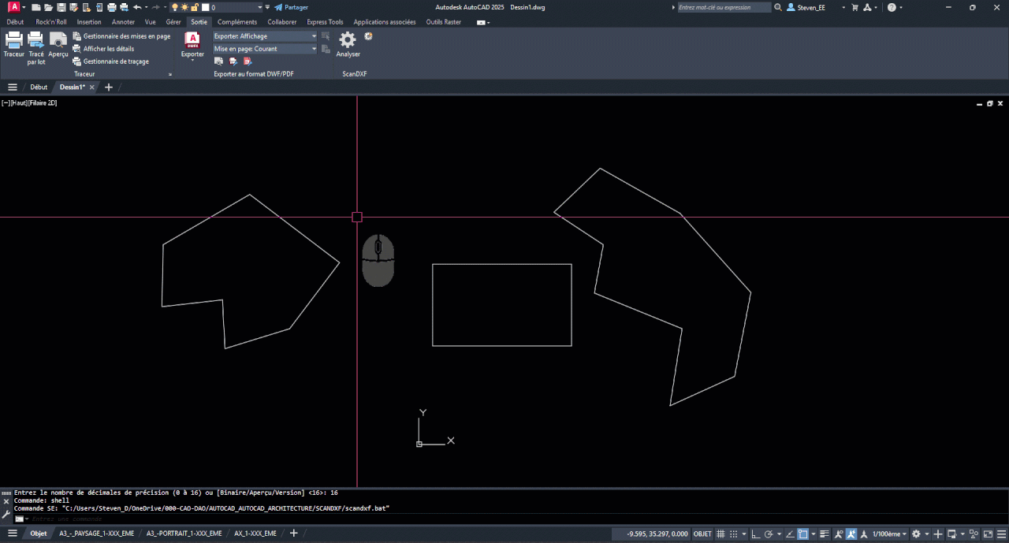Open the Express Tools ribbon tab
The image size is (1009, 543).
[x=325, y=22]
